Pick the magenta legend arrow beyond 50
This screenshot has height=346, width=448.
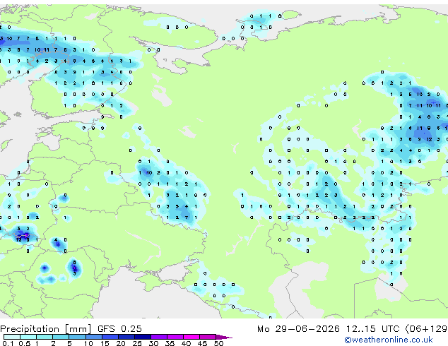224,337
